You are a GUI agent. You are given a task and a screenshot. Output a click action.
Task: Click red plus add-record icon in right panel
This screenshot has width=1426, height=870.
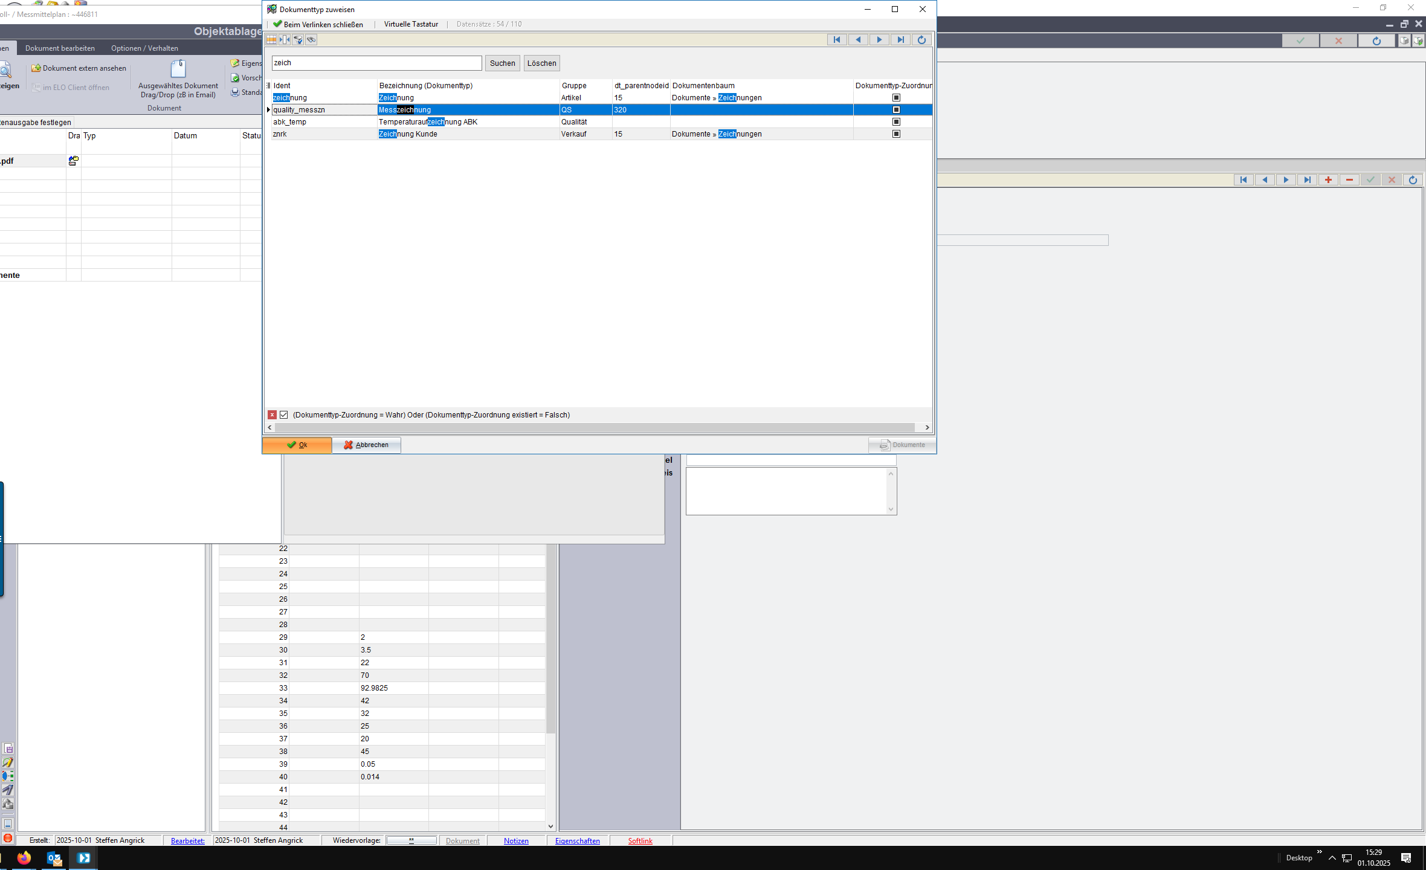(x=1328, y=180)
